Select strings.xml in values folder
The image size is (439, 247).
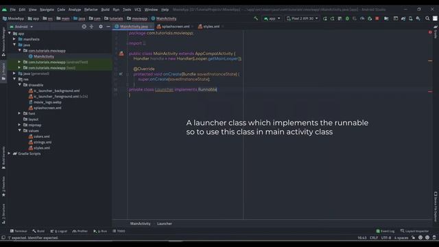[x=43, y=142]
